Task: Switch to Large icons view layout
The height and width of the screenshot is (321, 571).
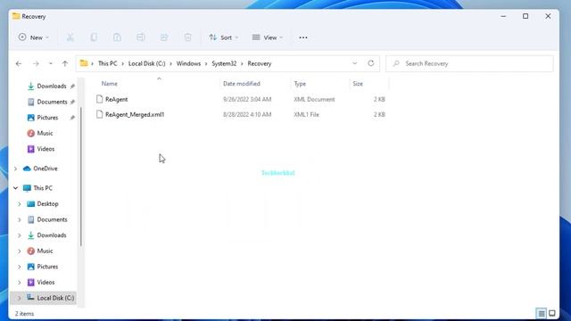Action: [x=552, y=313]
